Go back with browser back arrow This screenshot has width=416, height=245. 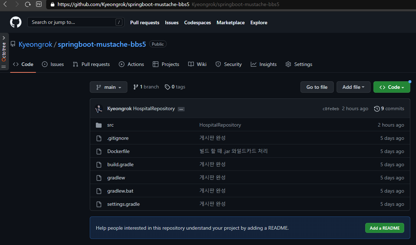[5, 4]
